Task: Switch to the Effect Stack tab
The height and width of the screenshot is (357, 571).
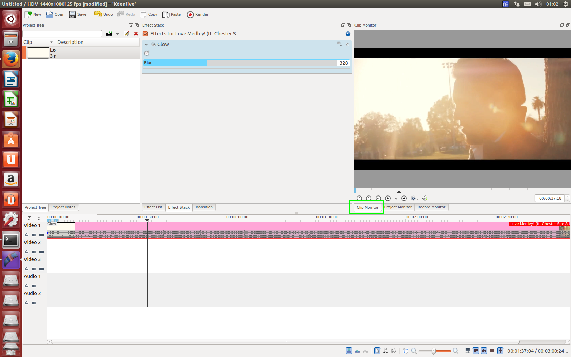Action: tap(179, 207)
